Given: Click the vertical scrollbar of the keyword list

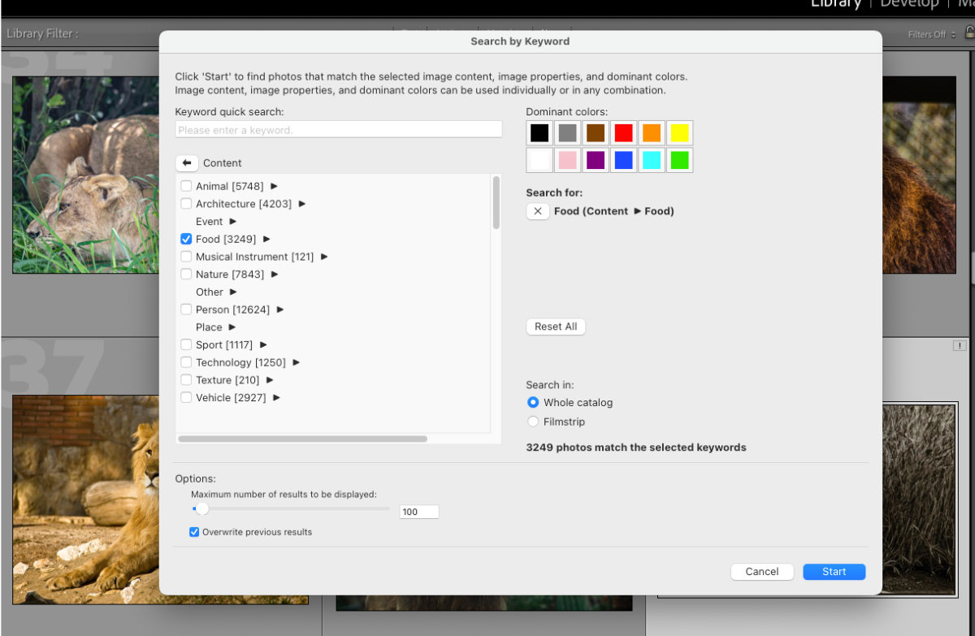Looking at the screenshot, I should (496, 202).
